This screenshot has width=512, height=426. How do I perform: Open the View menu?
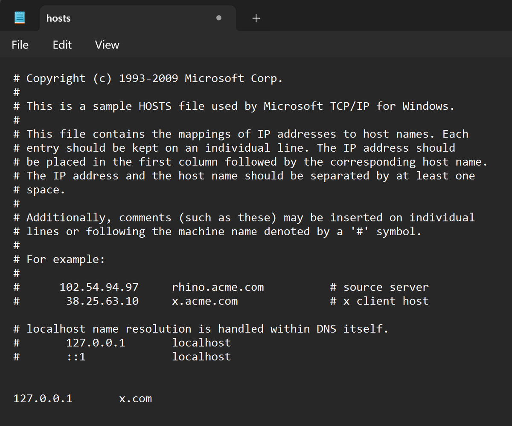107,45
